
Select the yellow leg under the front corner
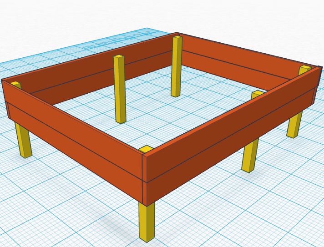pyautogui.click(x=147, y=222)
